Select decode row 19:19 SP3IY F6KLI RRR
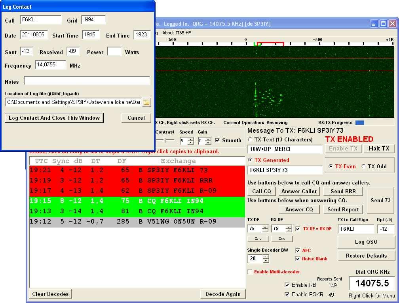Viewport: 399px width, 303px height. [x=137, y=181]
